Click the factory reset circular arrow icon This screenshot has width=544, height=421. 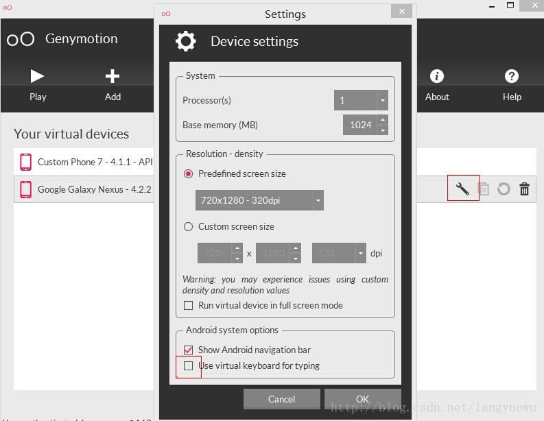[x=504, y=189]
